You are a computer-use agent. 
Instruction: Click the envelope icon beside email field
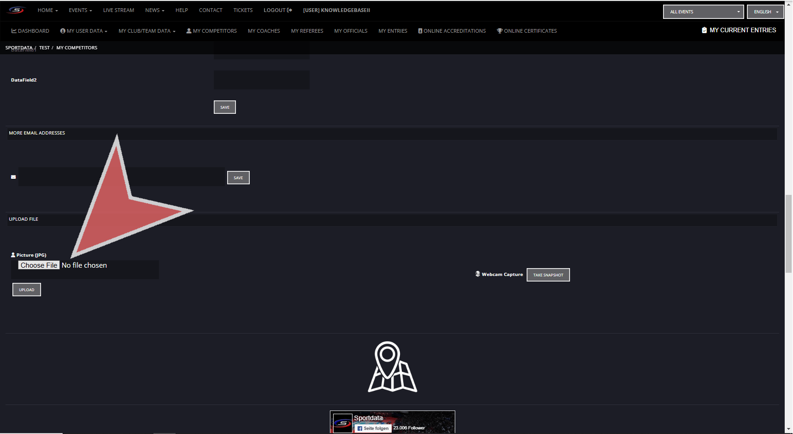13,177
